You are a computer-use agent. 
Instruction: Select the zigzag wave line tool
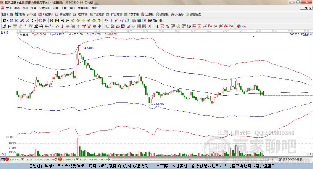[x=133, y=26]
